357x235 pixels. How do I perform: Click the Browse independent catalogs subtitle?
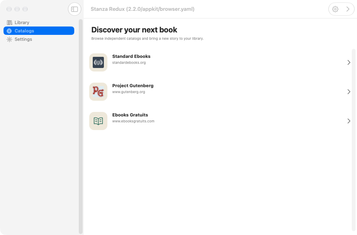point(147,38)
